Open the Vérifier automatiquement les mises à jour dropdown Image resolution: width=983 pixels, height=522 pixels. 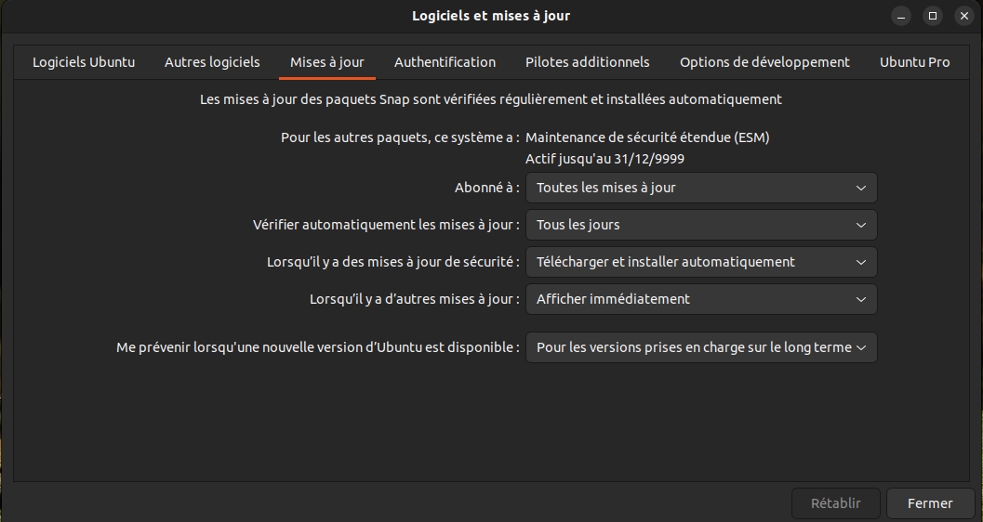(701, 225)
